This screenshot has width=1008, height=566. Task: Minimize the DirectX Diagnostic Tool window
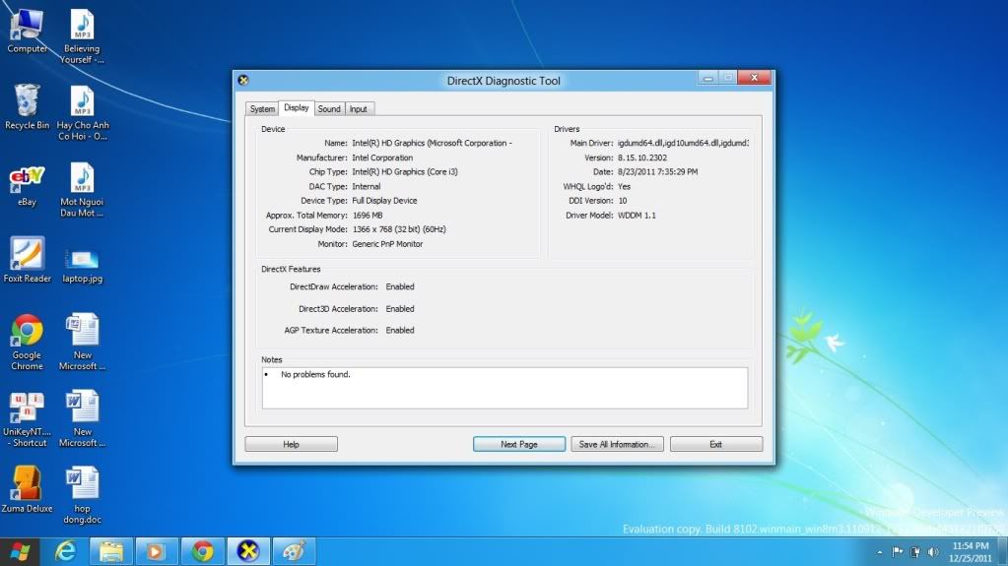[707, 78]
